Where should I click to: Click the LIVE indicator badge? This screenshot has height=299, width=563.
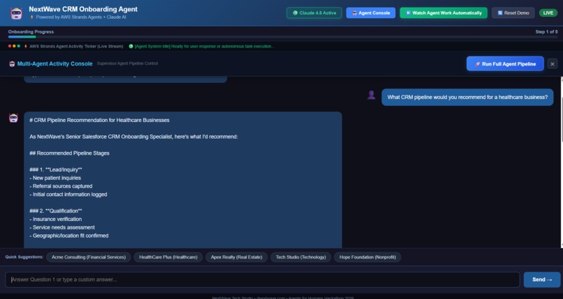point(548,13)
